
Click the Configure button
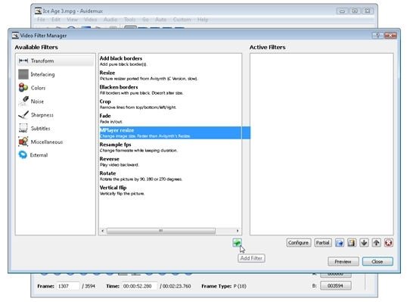point(298,243)
